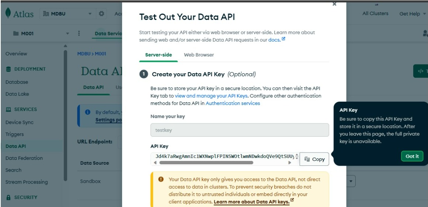
Task: Open Database in sidebar
Action: pos(17,82)
